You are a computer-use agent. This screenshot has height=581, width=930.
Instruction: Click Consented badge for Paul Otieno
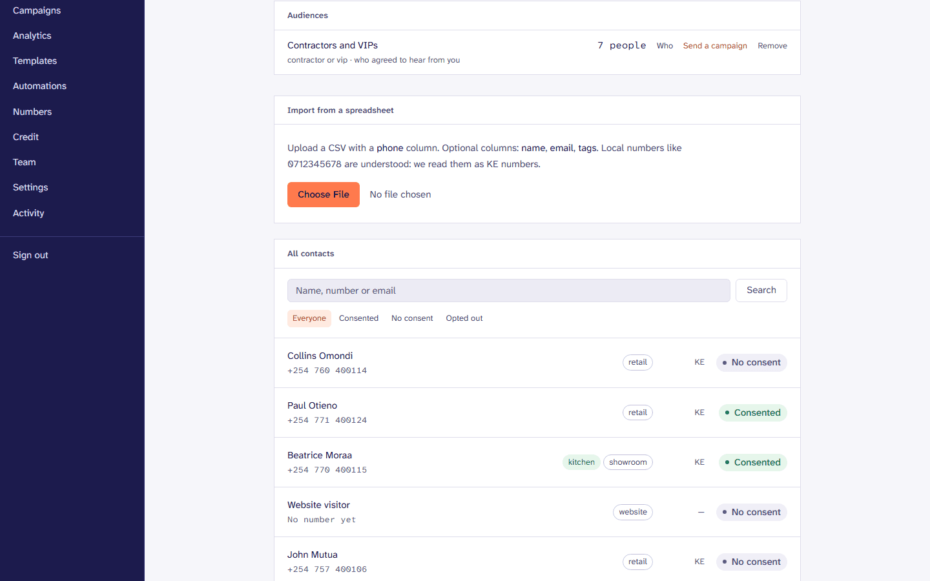(x=753, y=413)
